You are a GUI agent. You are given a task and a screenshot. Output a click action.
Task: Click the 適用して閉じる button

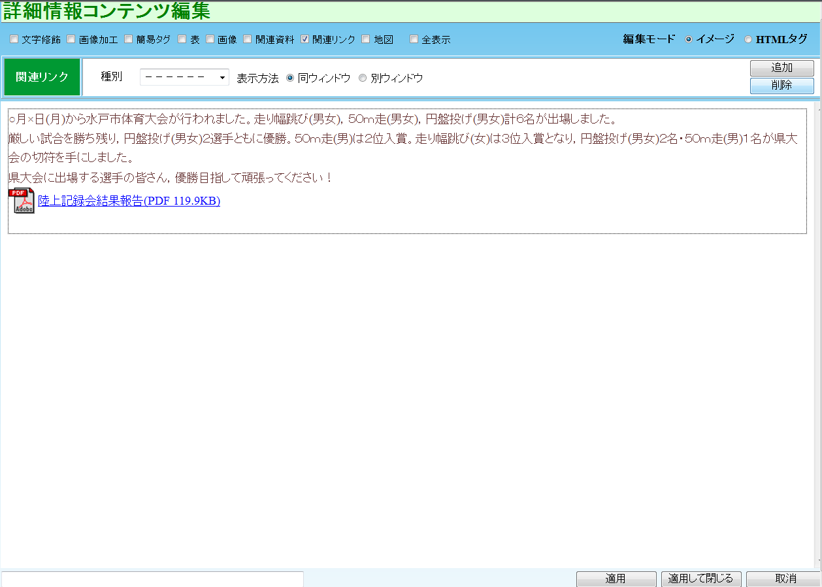[701, 579]
